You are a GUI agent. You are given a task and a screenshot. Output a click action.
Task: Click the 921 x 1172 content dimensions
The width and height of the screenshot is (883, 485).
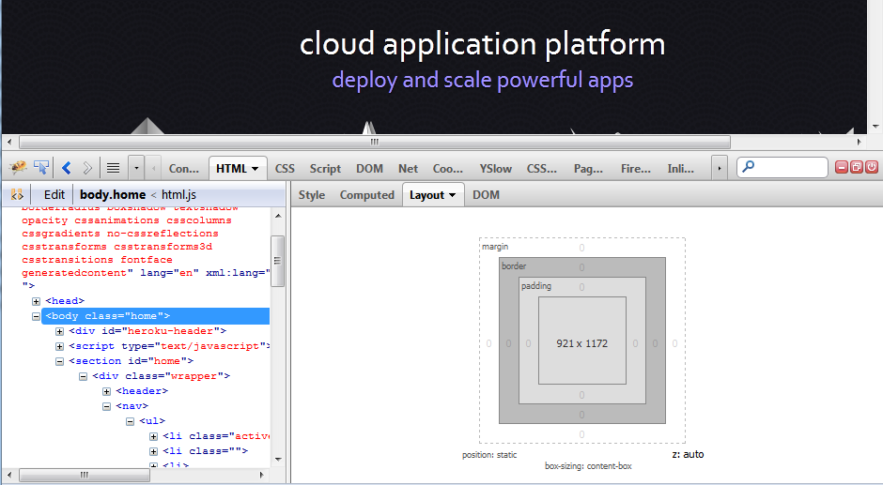(x=582, y=343)
